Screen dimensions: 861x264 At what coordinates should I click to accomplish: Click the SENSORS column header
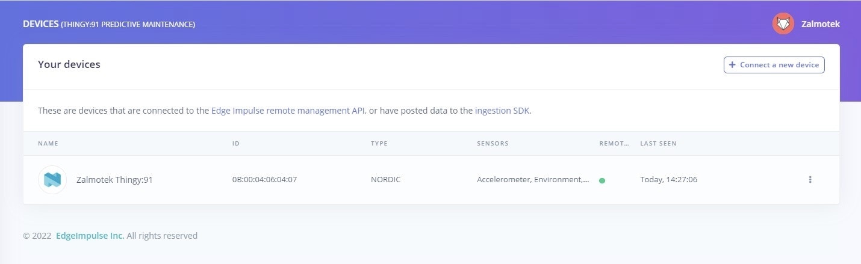[493, 144]
